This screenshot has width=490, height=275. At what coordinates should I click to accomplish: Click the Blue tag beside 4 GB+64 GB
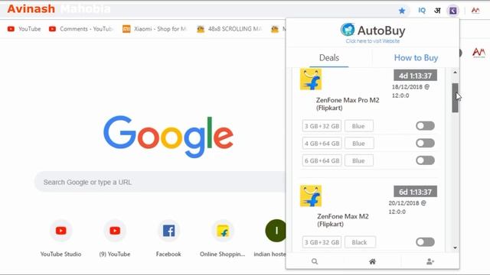pyautogui.click(x=359, y=144)
